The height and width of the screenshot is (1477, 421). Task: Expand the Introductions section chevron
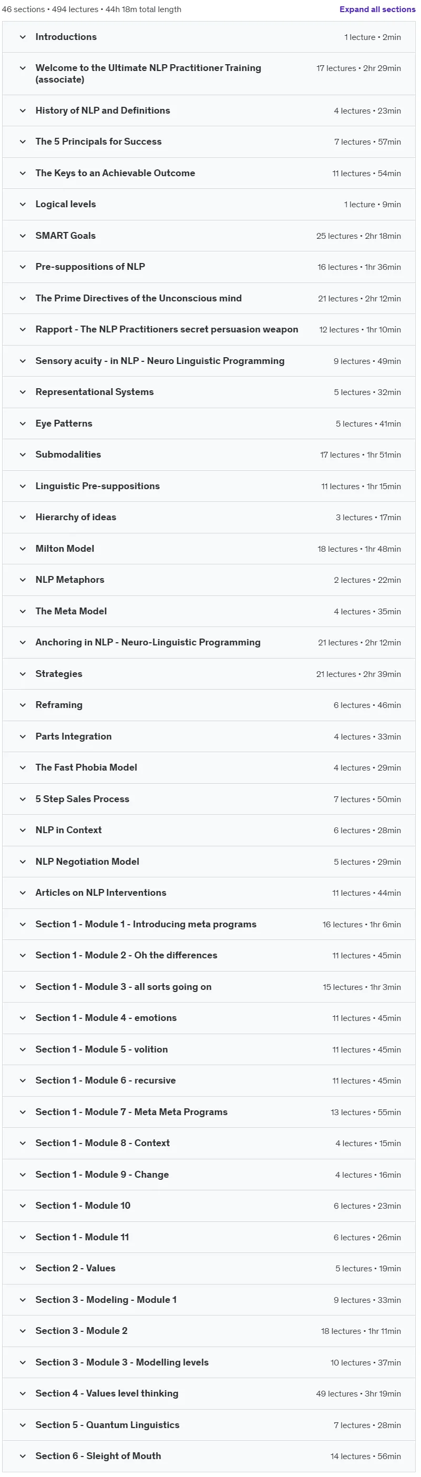(x=23, y=37)
